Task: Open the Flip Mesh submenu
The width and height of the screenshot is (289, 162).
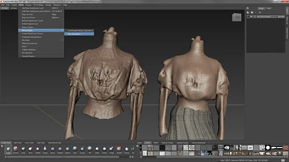Action: 41,40
